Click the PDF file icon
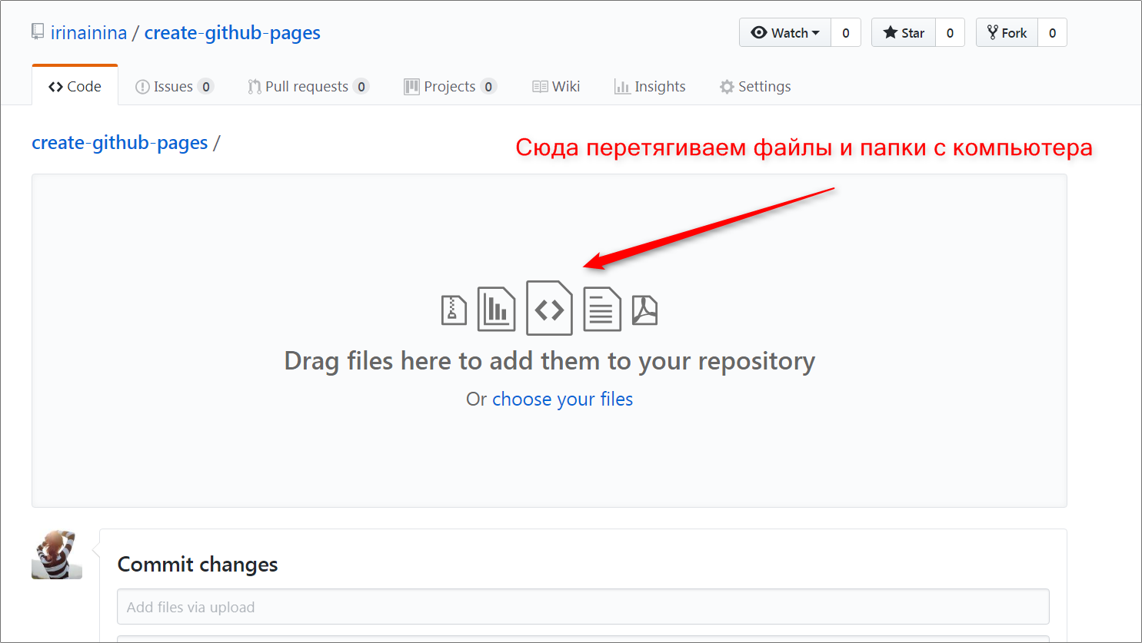The height and width of the screenshot is (643, 1142). point(645,310)
